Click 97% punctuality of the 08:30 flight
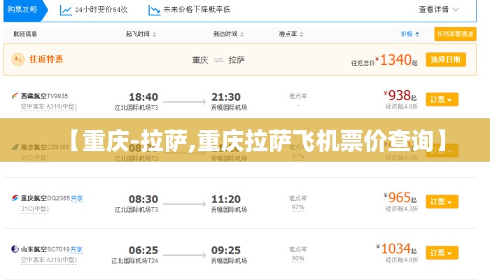 pyautogui.click(x=297, y=207)
